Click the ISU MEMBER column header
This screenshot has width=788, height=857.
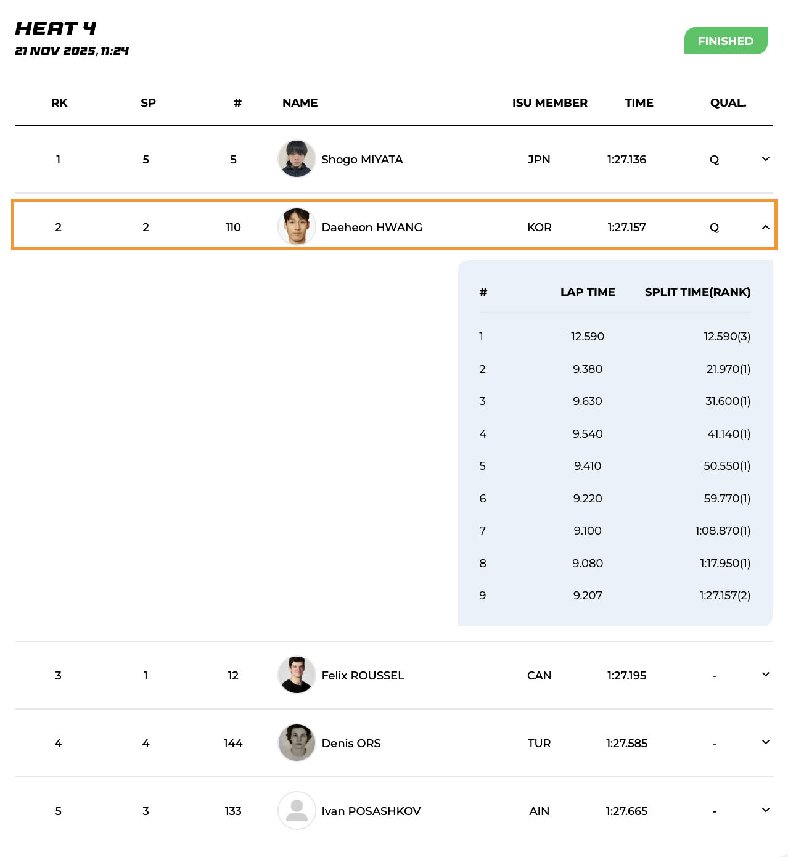pyautogui.click(x=549, y=103)
